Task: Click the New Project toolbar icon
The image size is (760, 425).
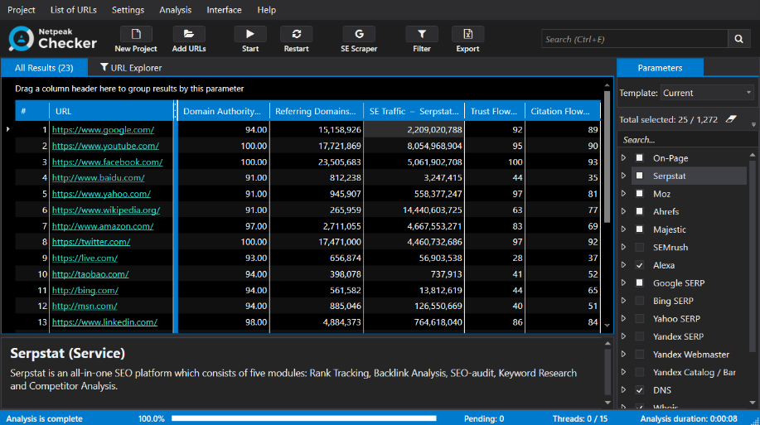Action: click(136, 35)
